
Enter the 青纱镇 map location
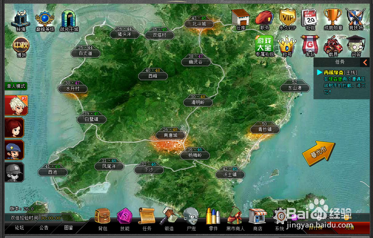265,127
